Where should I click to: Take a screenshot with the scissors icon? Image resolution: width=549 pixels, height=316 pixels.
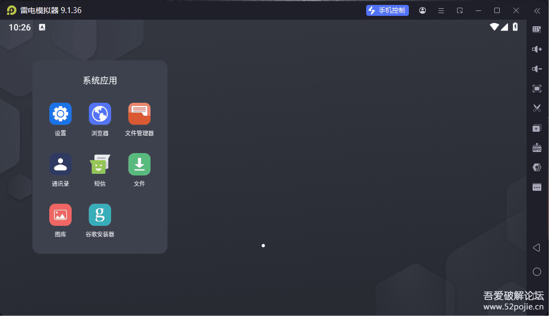[x=537, y=108]
